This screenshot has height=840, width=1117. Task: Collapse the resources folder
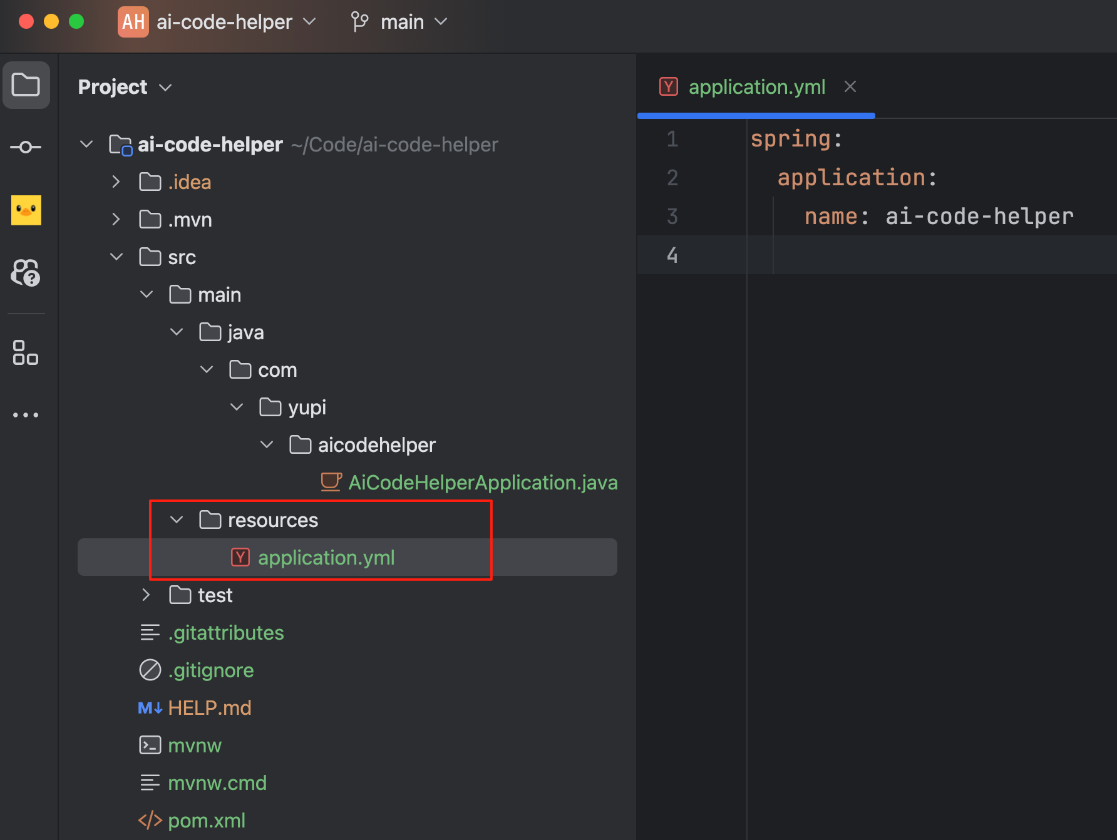tap(177, 520)
